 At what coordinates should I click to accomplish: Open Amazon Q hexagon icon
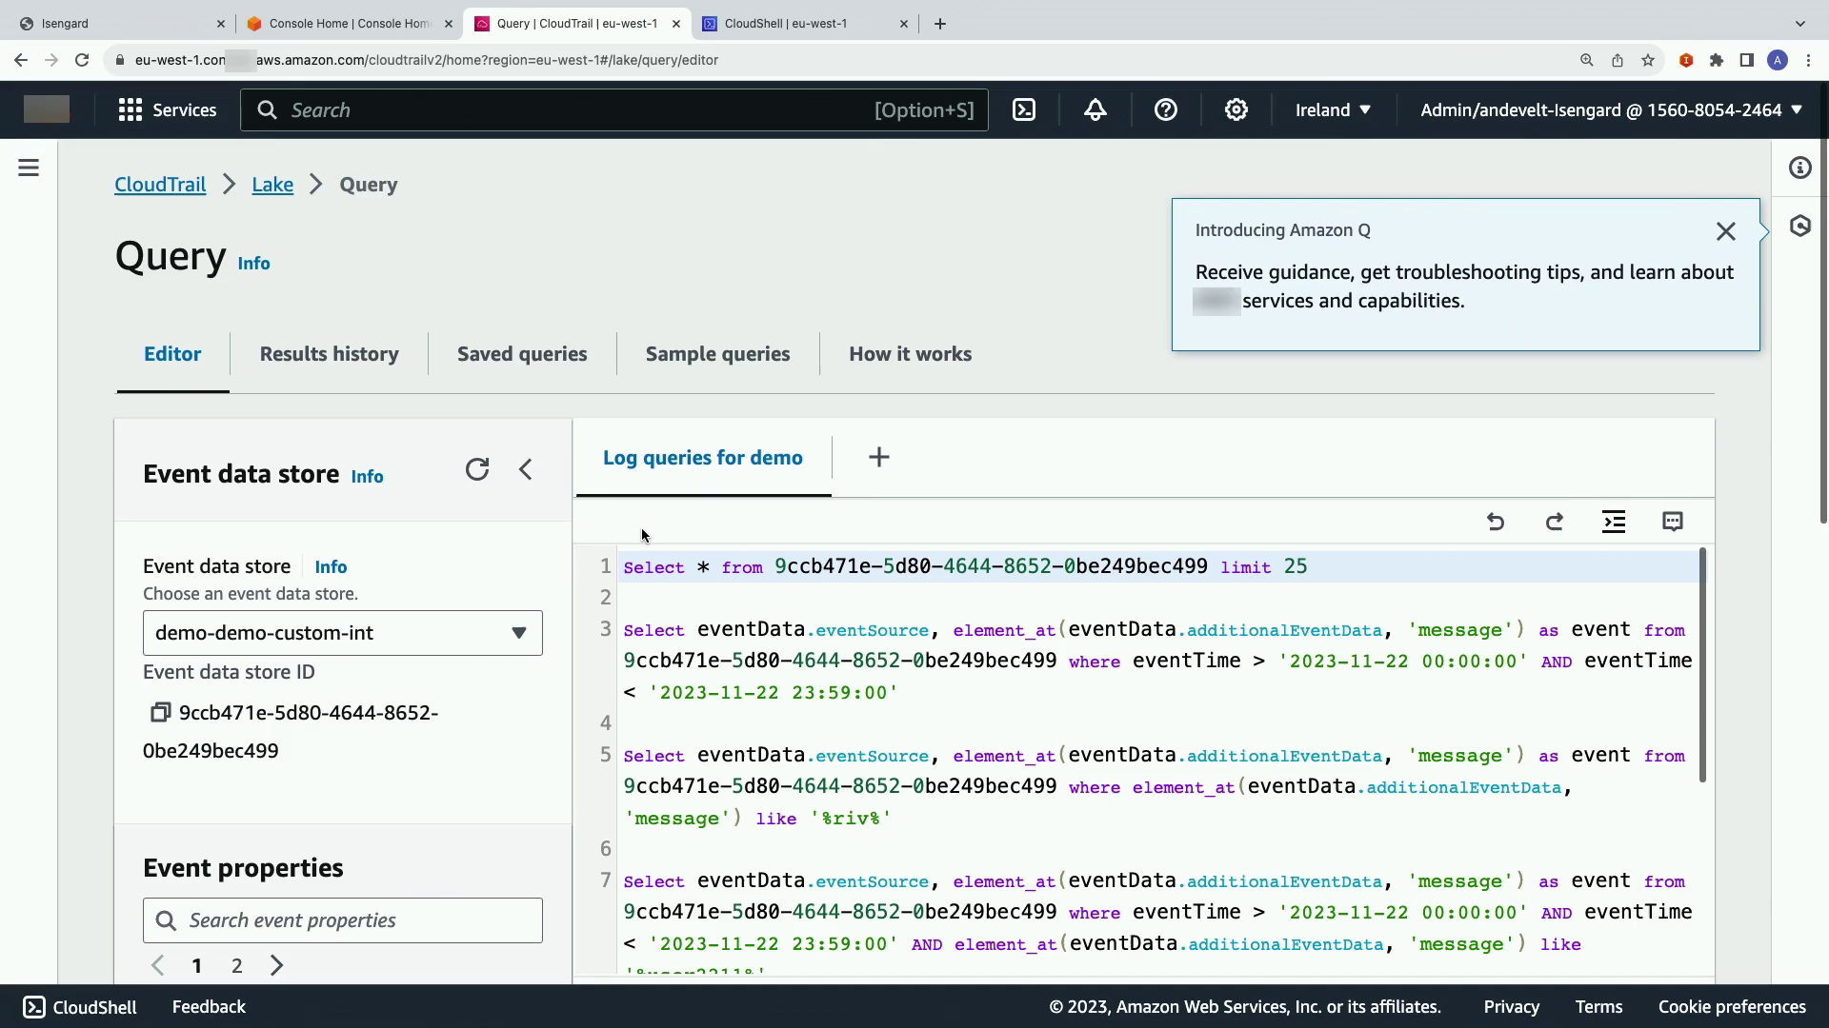pyautogui.click(x=1799, y=226)
